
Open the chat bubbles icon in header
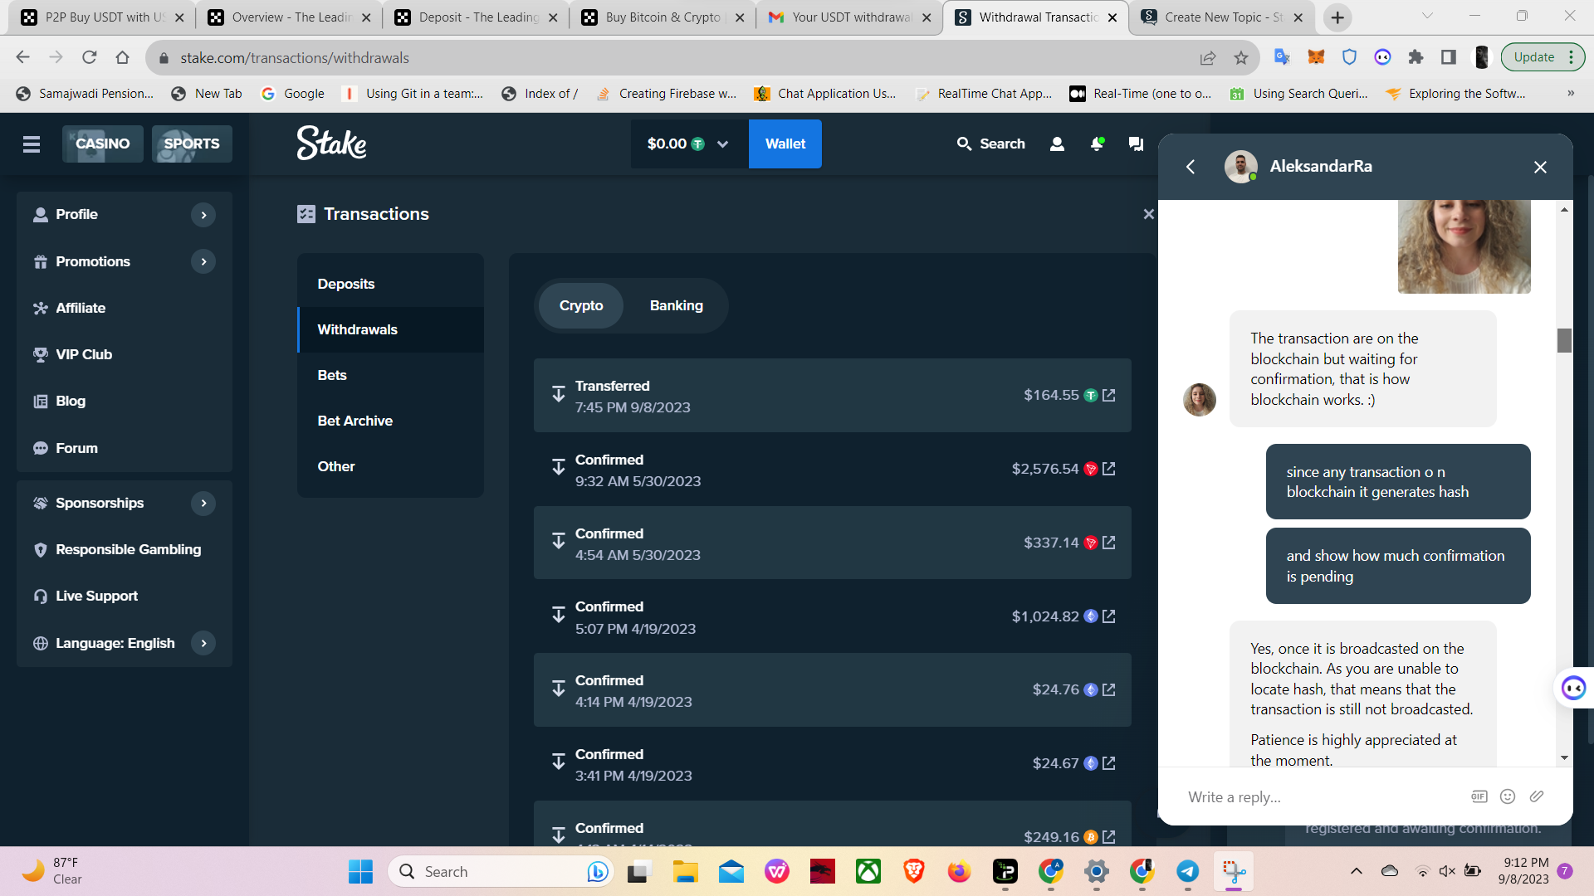pyautogui.click(x=1136, y=144)
